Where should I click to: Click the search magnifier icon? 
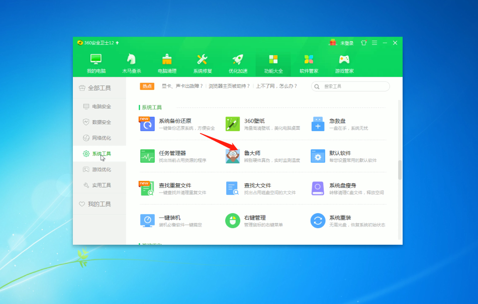click(317, 86)
